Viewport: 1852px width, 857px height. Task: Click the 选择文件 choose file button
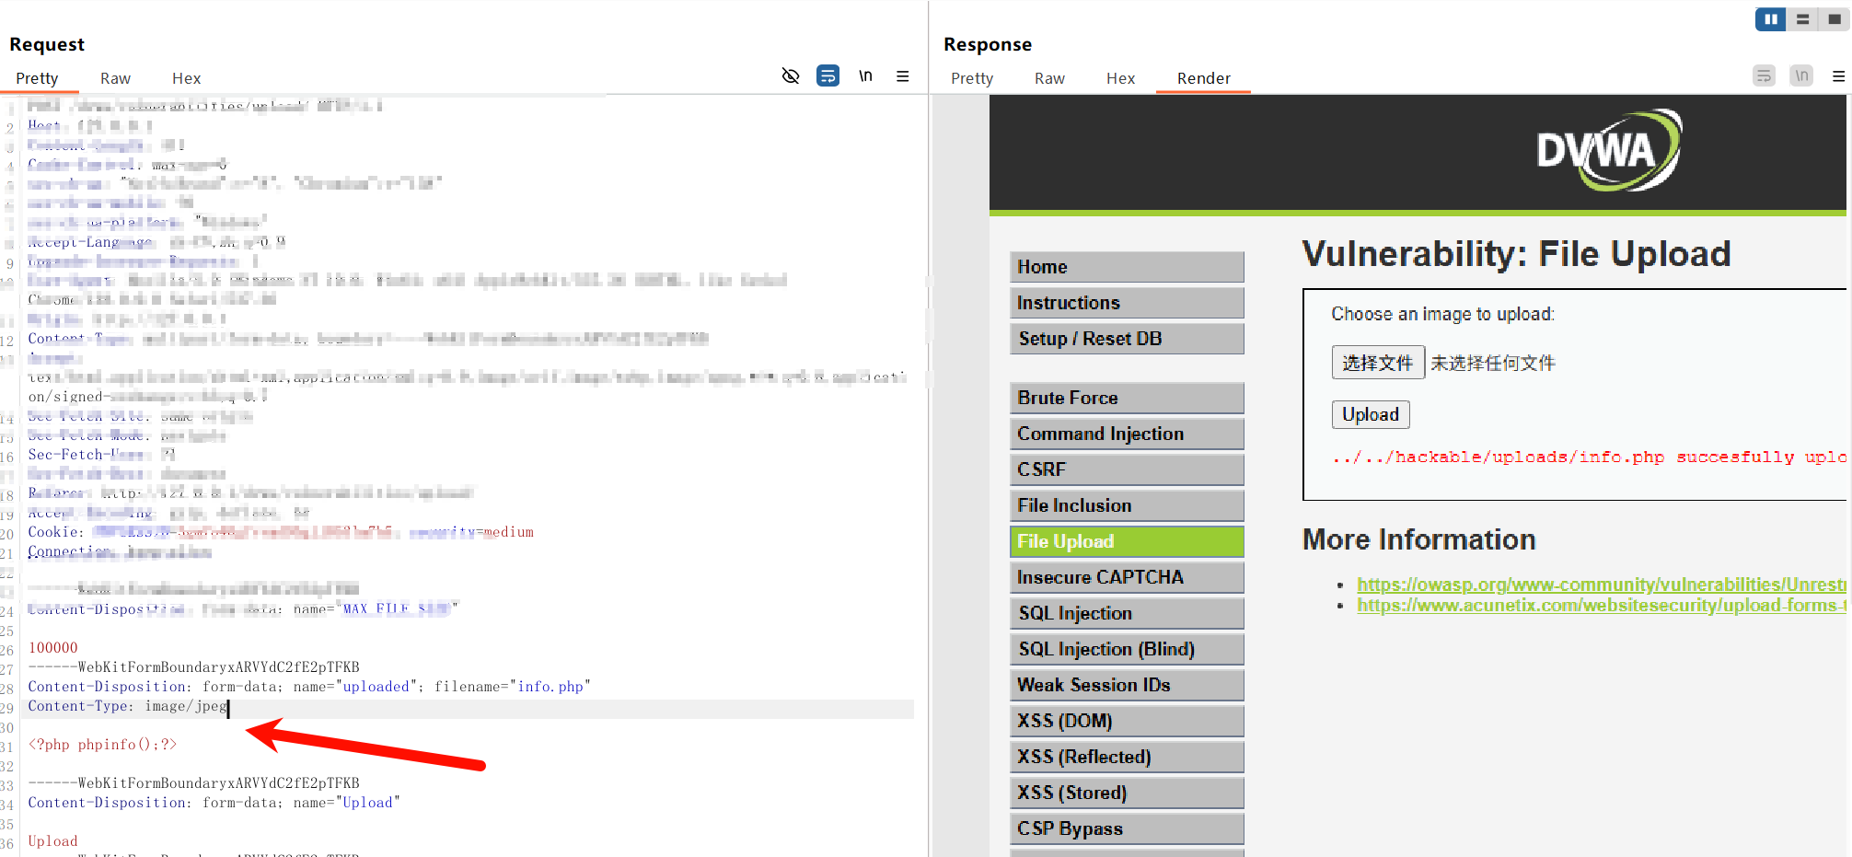1377,363
